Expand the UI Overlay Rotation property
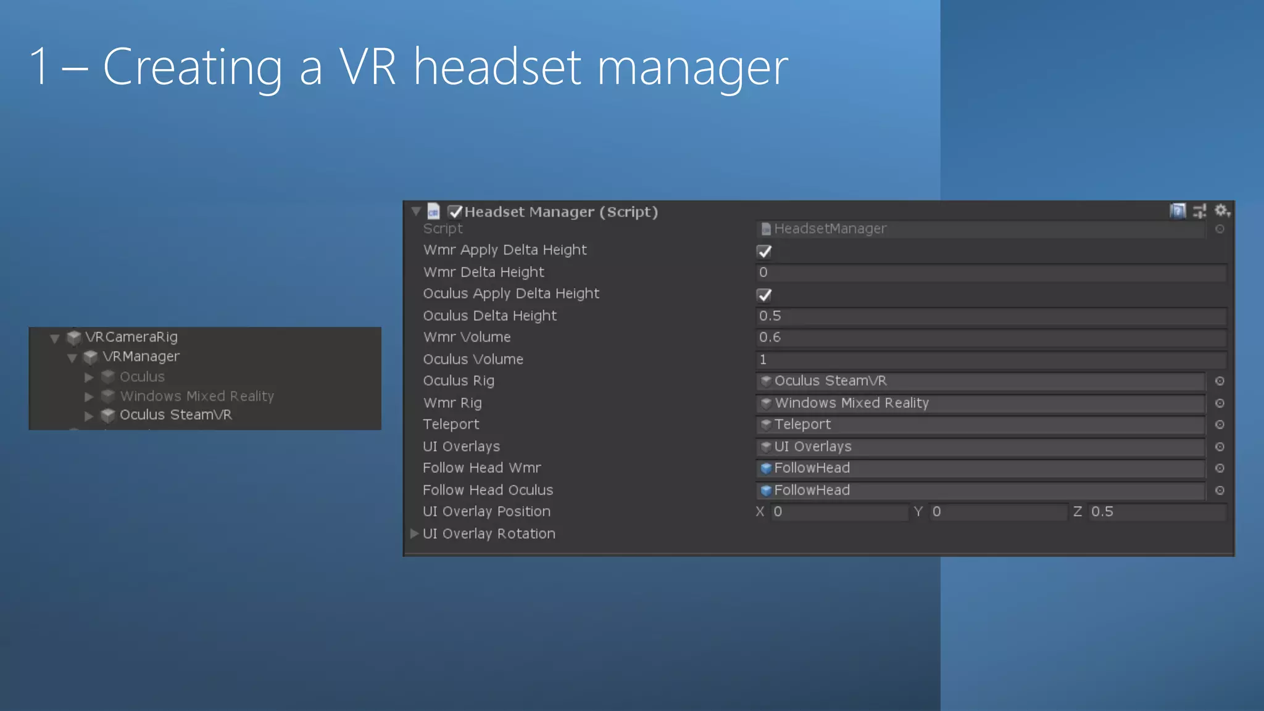This screenshot has height=711, width=1264. pos(415,533)
